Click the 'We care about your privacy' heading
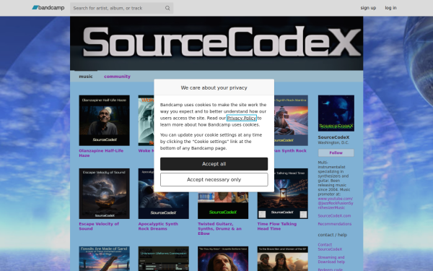Viewport: 433px width, 271px height. [214, 87]
